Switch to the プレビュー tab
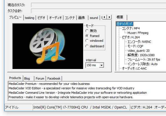 (16, 17)
